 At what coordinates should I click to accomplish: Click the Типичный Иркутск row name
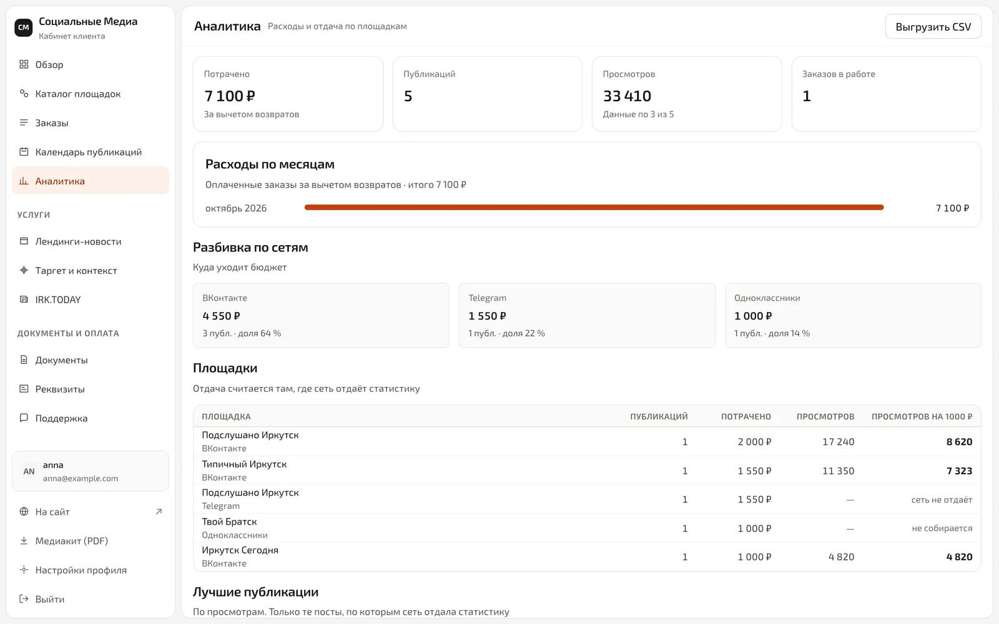[244, 464]
